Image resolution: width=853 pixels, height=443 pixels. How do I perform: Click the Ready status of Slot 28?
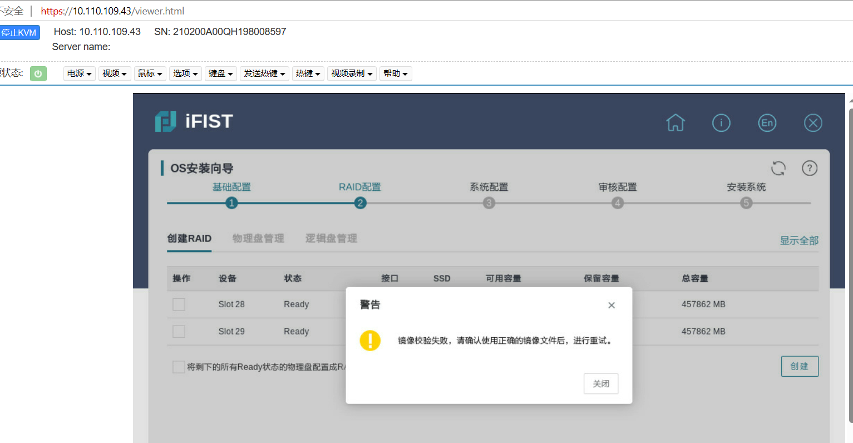point(296,304)
